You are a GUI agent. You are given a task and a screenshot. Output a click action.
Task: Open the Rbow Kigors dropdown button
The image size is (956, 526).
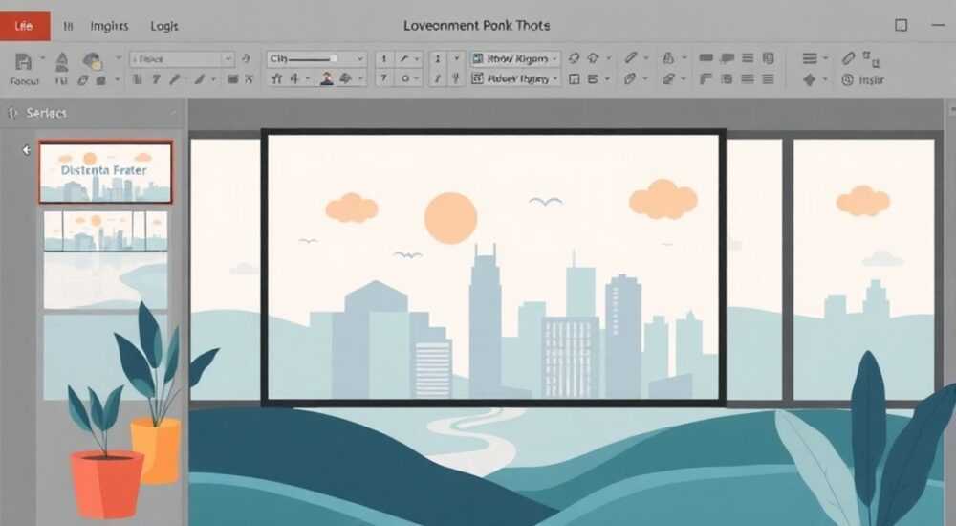pos(514,58)
